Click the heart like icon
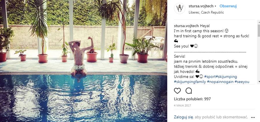Screen dimensions: 260x122 pyautogui.click(x=177, y=91)
